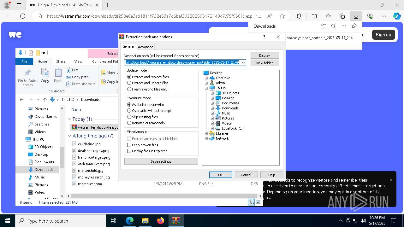Expand 3D Objects tree node

[212, 93]
